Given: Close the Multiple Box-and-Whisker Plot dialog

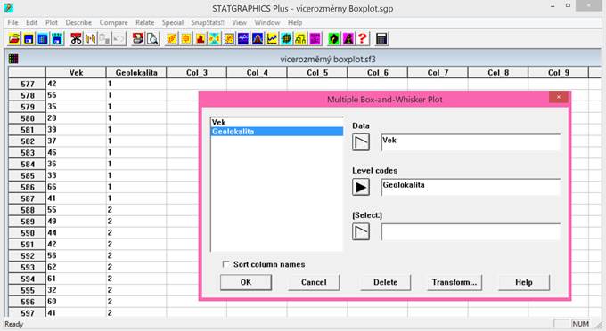Looking at the screenshot, I should (x=559, y=97).
